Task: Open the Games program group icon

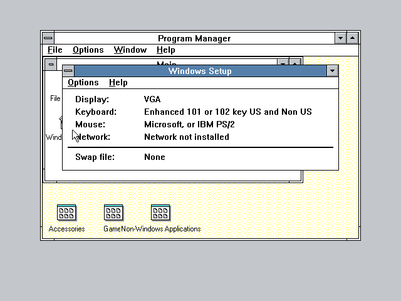Action: point(113,213)
